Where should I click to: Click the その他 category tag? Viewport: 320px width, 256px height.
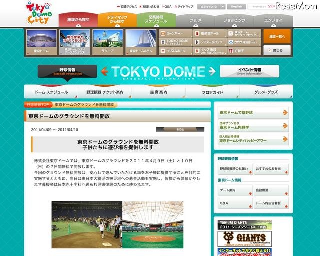(180, 129)
